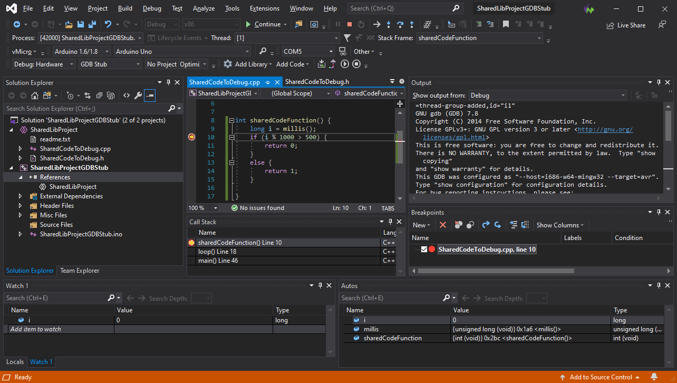
Task: Toggle Show All Files in Solution Explorer
Action: 110,95
